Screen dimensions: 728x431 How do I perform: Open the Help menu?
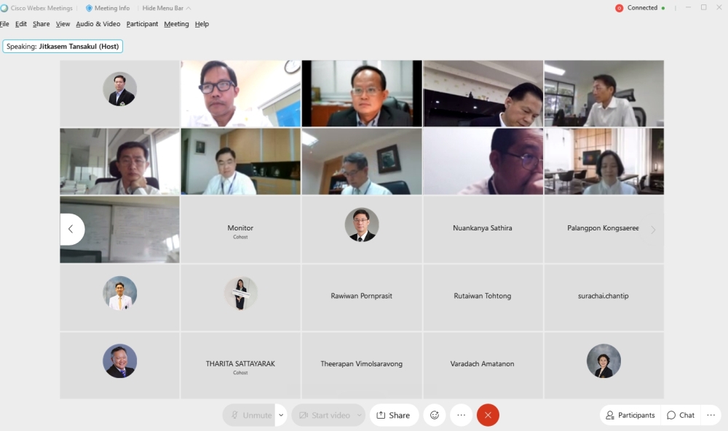click(x=202, y=24)
